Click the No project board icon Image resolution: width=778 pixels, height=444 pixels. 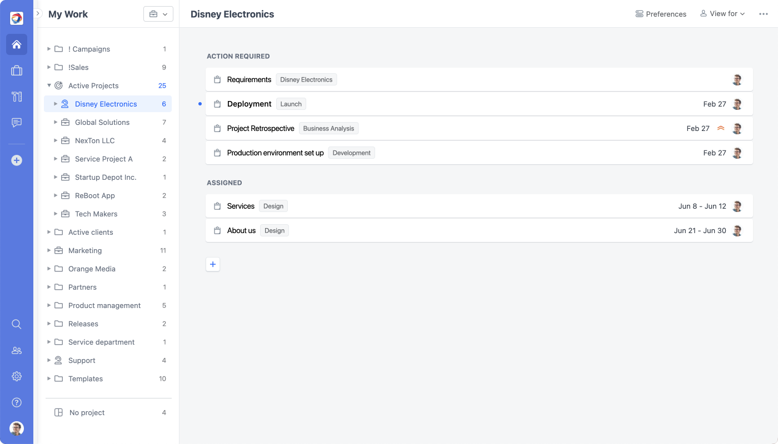(58, 412)
